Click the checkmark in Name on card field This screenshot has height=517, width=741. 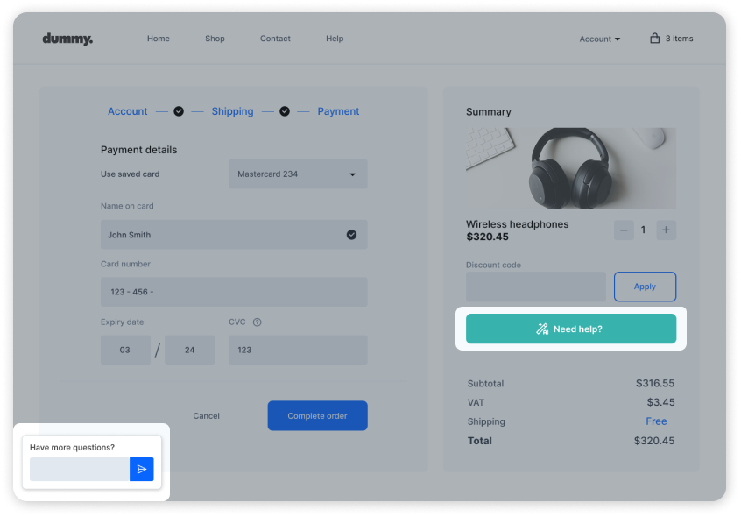[351, 234]
